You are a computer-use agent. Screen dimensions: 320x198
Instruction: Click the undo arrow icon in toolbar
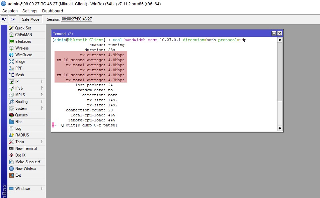pos(4,19)
